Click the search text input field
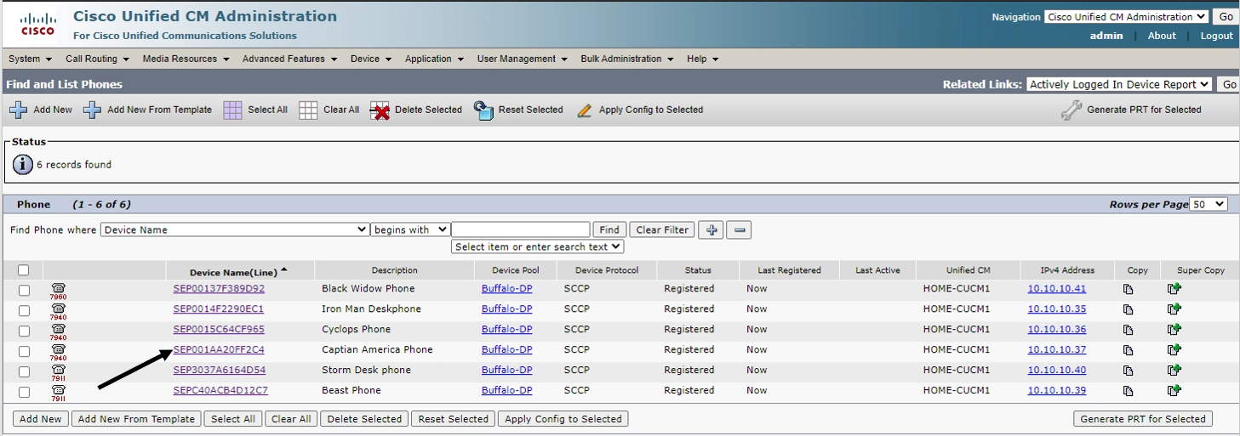 click(521, 229)
